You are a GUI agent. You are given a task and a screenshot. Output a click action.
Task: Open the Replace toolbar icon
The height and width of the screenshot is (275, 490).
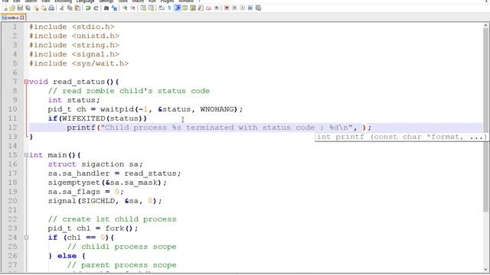point(114,8)
